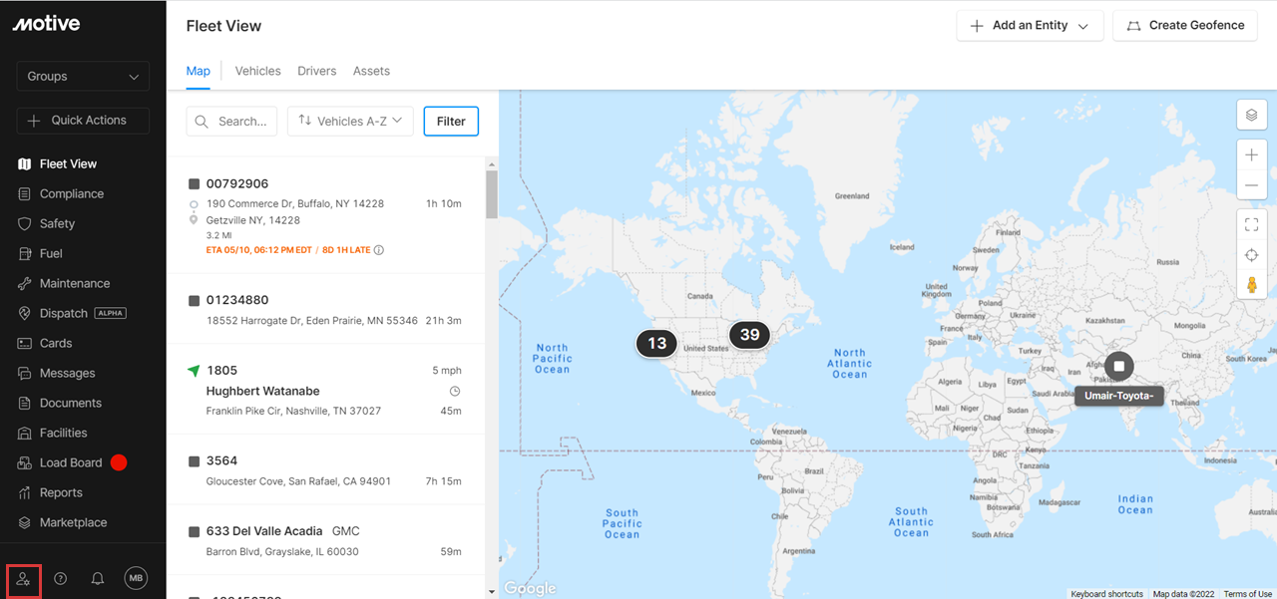
Task: Click Umair-Toyota vehicle marker
Action: click(1119, 367)
